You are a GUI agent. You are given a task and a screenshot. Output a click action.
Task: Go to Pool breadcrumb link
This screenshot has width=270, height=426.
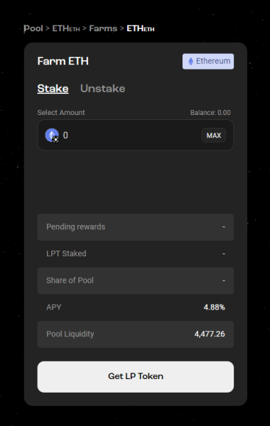coord(33,28)
